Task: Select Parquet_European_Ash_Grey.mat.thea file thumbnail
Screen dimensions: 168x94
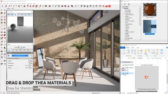Action: 147,78
